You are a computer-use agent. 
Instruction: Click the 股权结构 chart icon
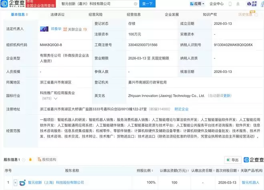(40, 160)
